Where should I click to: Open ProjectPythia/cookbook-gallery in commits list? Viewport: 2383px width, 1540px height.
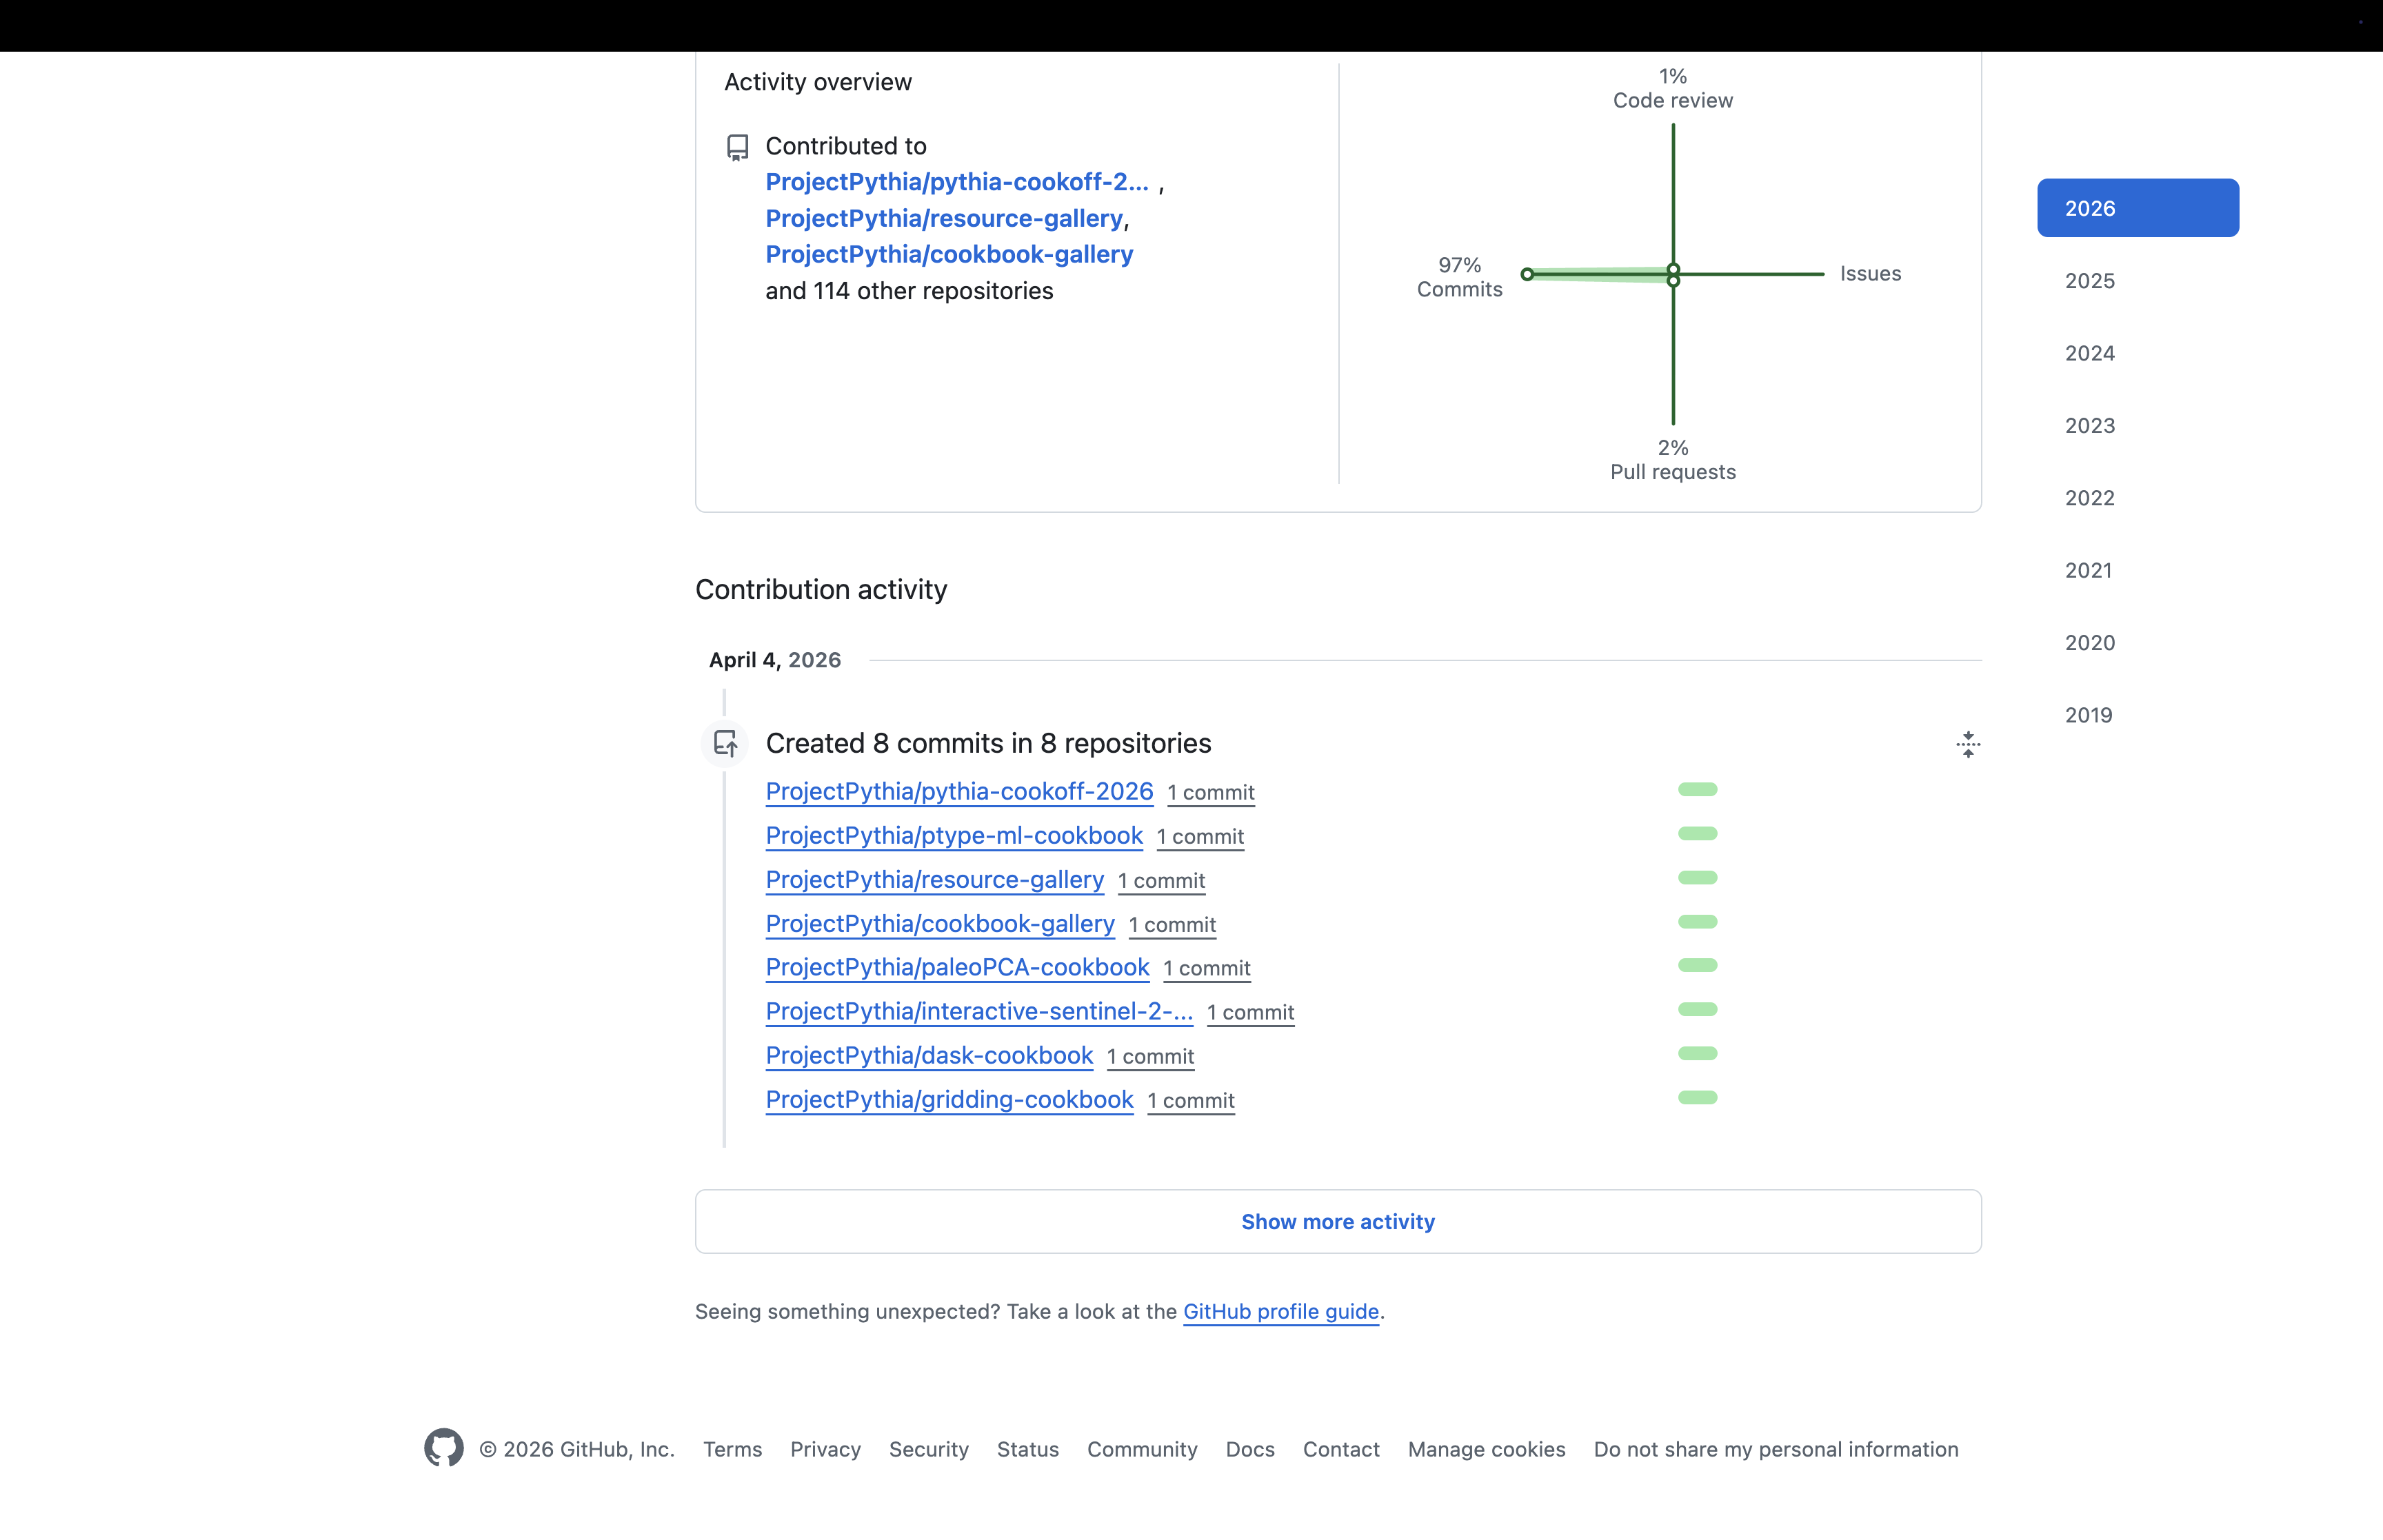click(x=940, y=923)
